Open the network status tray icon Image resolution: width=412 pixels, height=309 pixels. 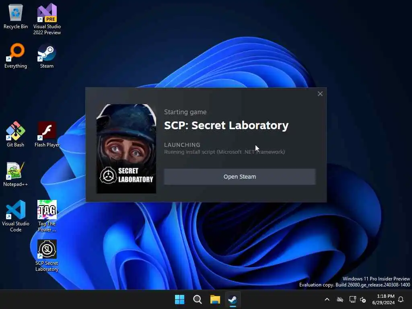pos(352,299)
